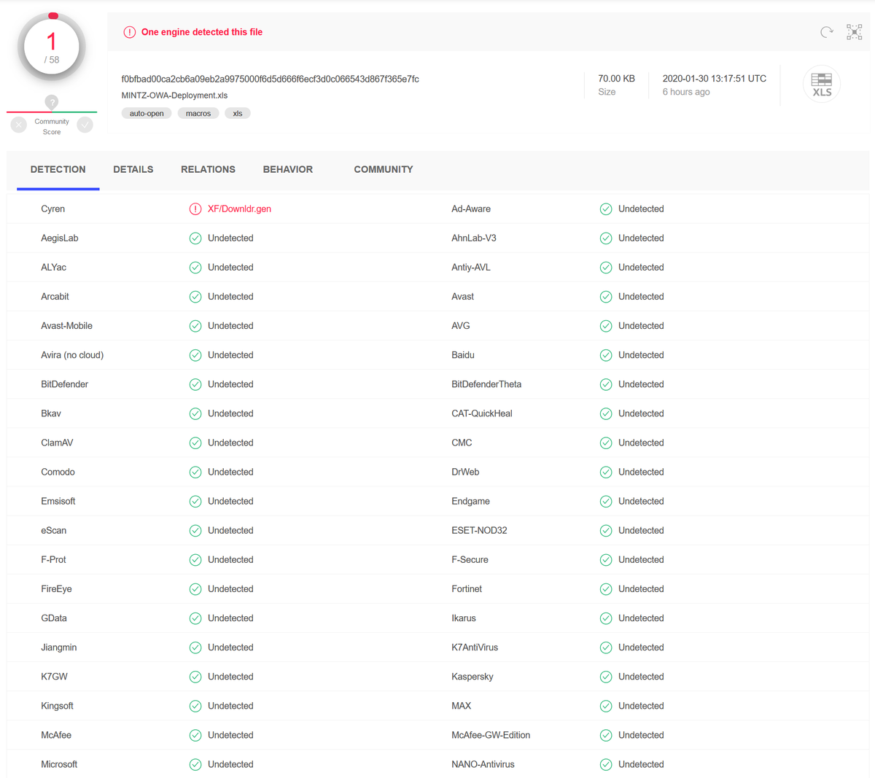Viewport: 875px width, 778px height.
Task: Click the Cyren engine name
Action: point(53,209)
